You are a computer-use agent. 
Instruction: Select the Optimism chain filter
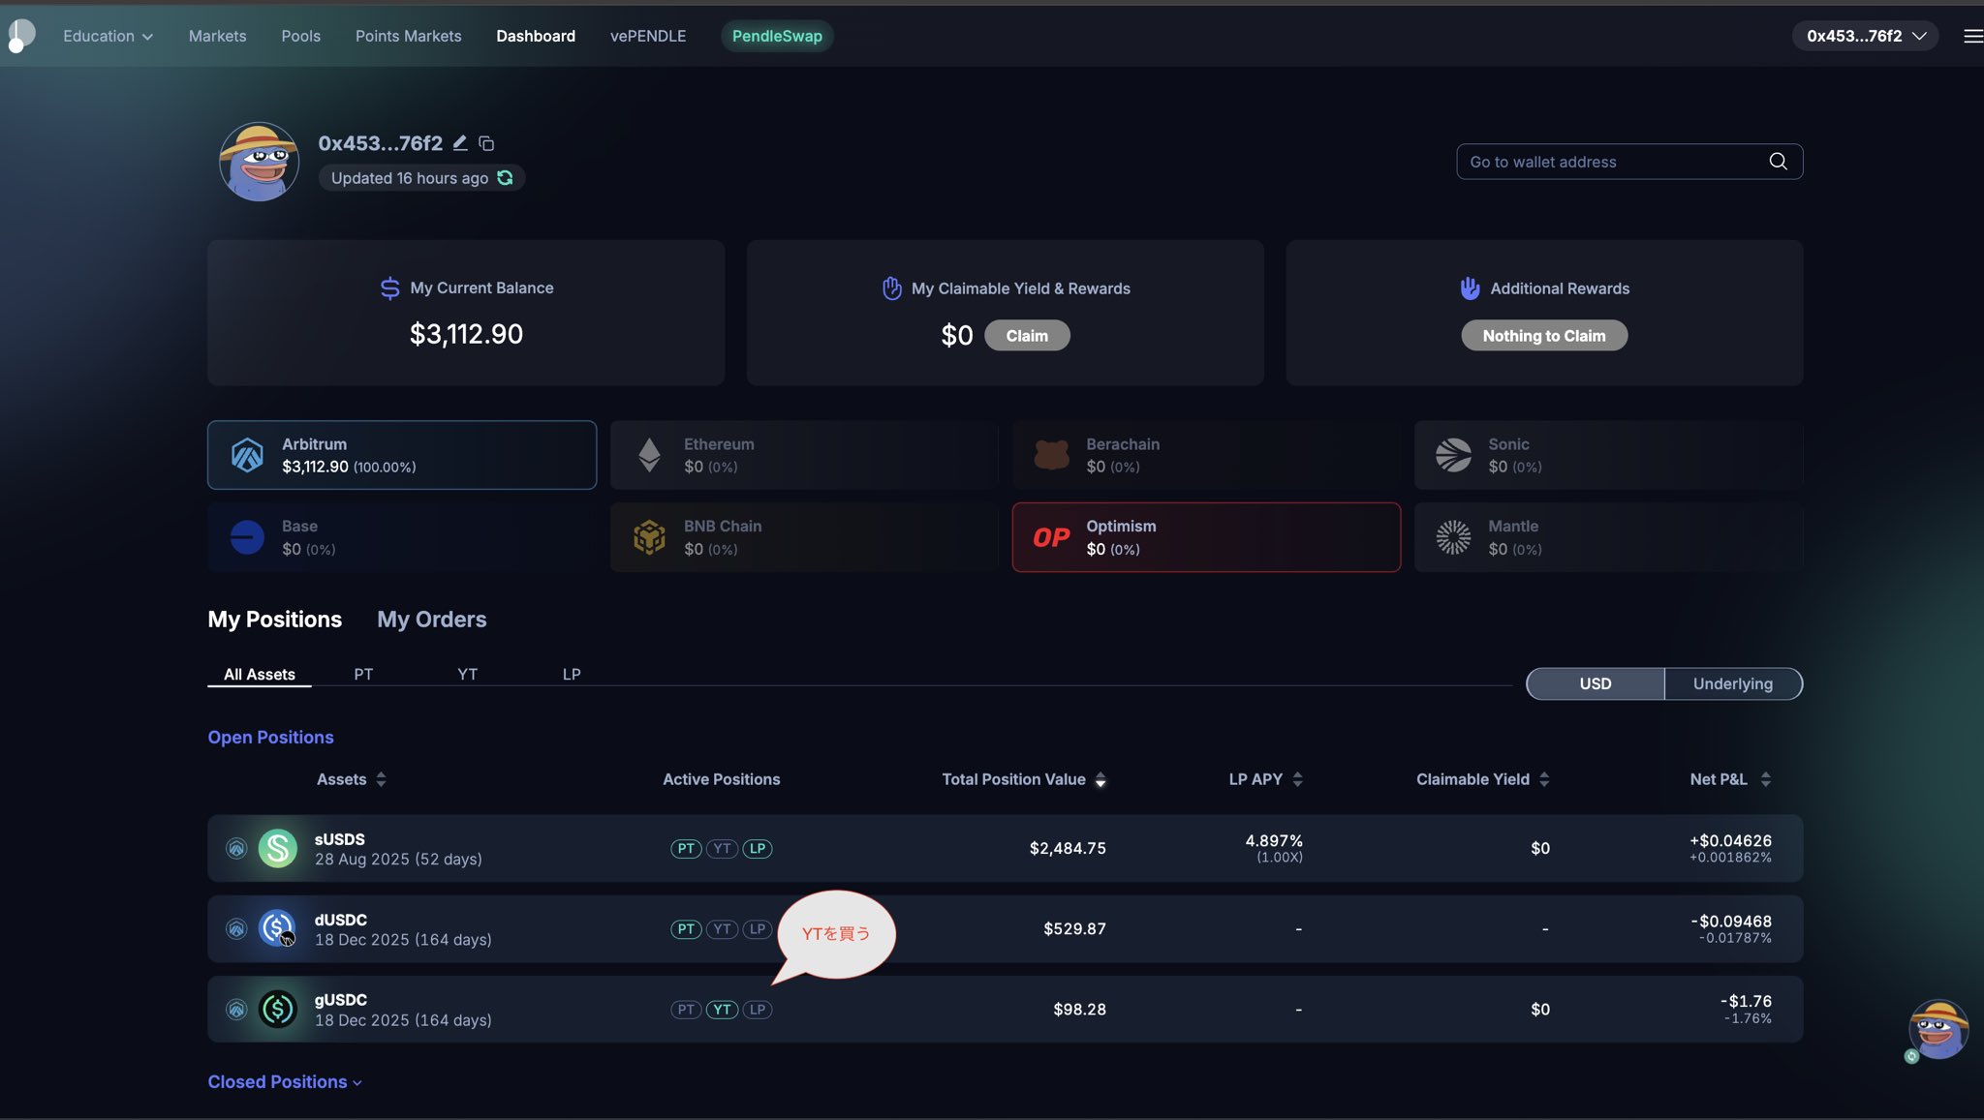point(1205,537)
